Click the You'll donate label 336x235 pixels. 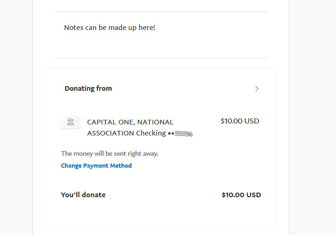coord(83,195)
